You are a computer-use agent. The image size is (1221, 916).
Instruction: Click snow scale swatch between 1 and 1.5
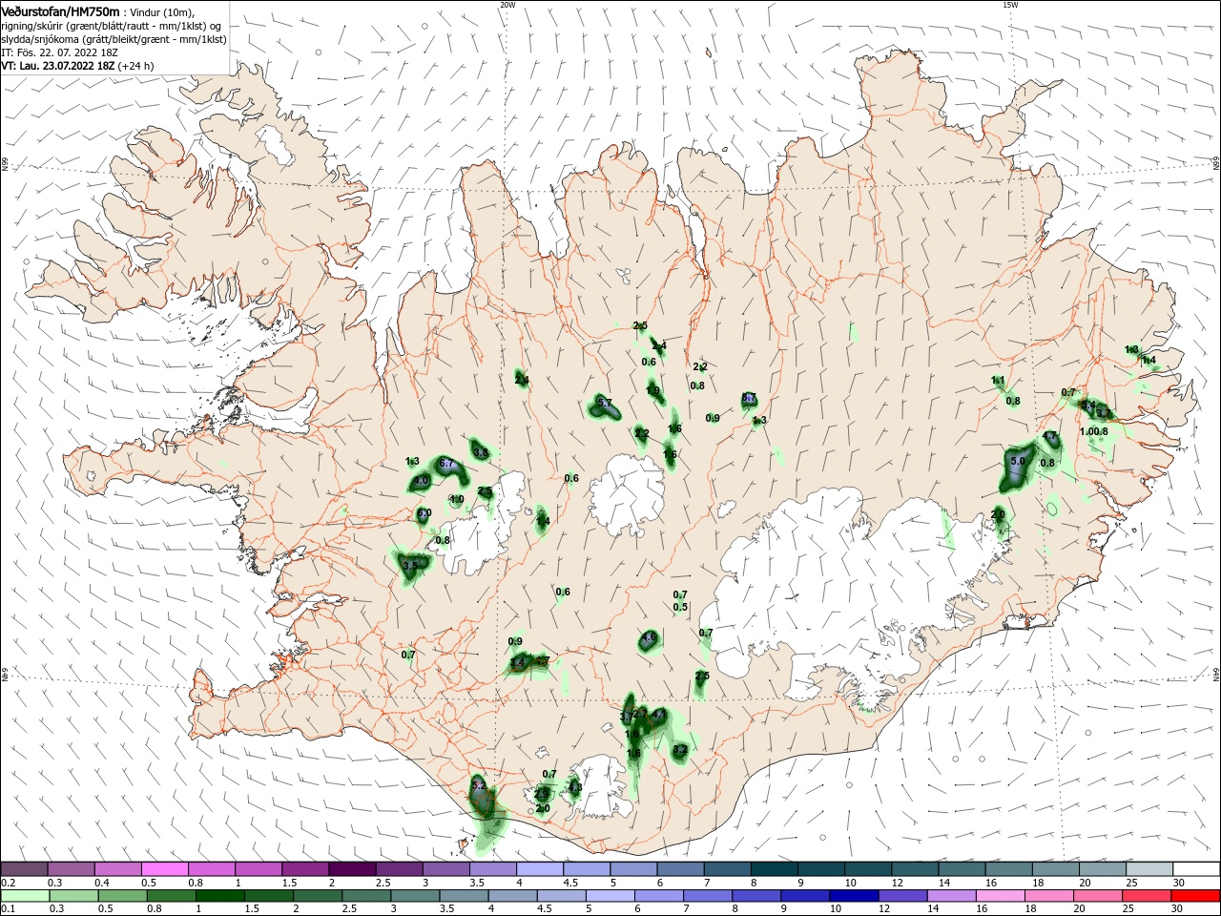coord(258,869)
